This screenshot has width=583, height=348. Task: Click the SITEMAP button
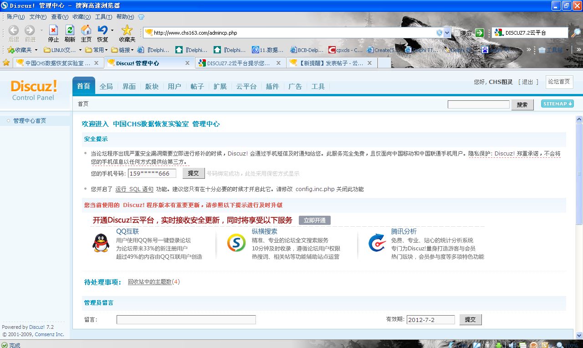click(x=557, y=104)
